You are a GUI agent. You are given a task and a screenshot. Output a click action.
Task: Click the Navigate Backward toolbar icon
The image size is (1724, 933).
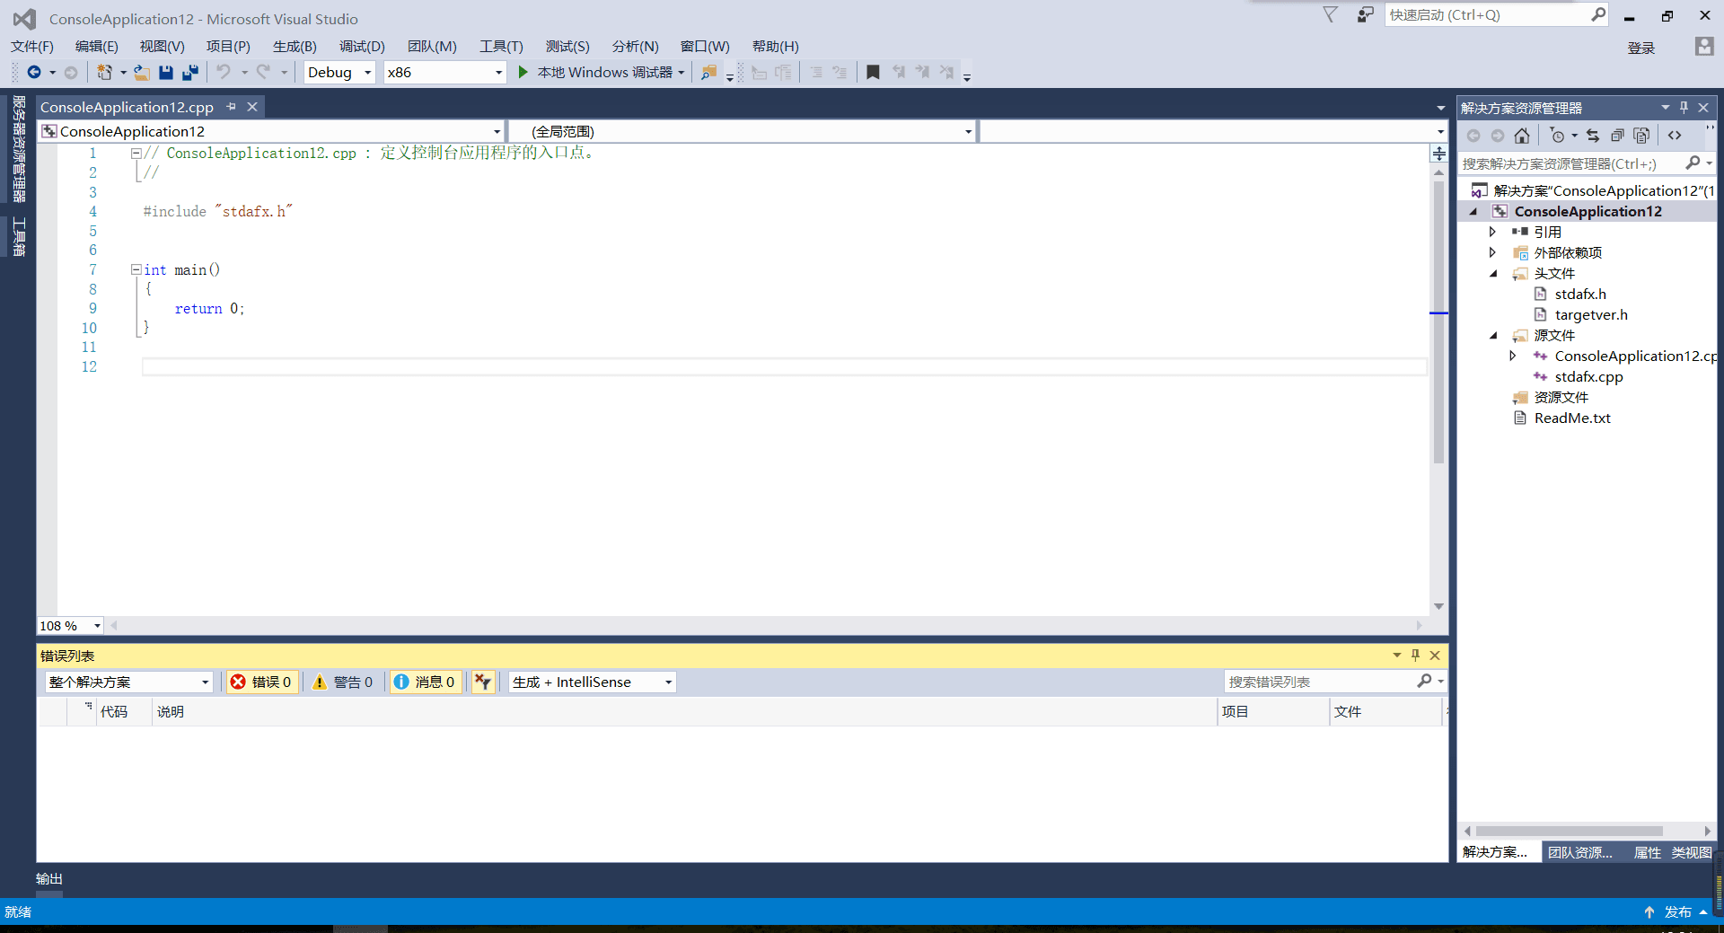tap(34, 72)
